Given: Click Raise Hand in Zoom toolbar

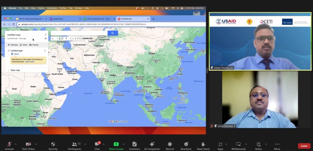Looking at the screenshot, I should pyautogui.click(x=203, y=145).
